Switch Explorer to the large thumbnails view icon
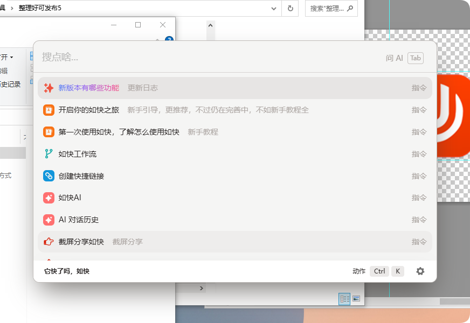 [356, 298]
